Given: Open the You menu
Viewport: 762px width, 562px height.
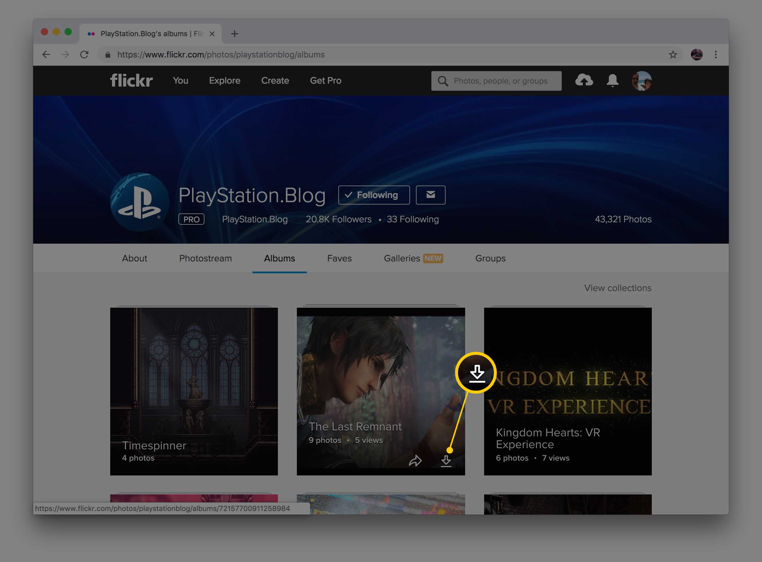Looking at the screenshot, I should [180, 81].
